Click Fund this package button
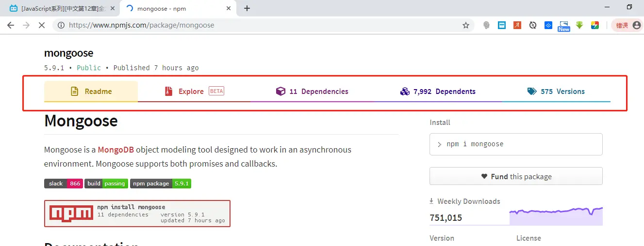Screen dimensions: 644x246 coord(516,176)
